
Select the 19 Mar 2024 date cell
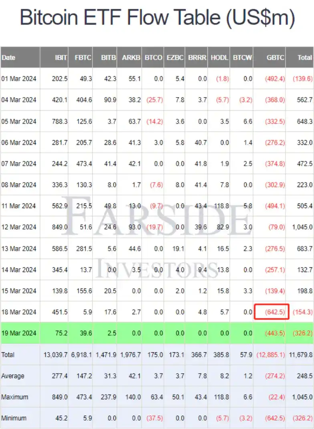[19, 333]
